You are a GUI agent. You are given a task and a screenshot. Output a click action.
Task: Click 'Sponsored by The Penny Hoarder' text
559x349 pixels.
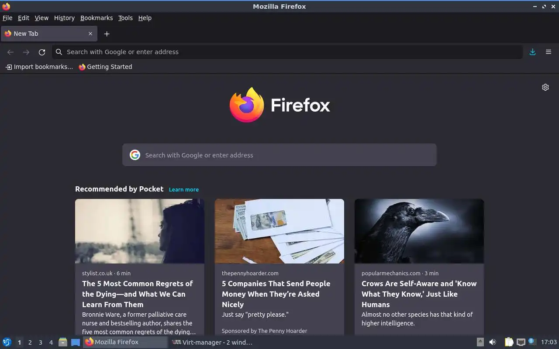click(264, 331)
